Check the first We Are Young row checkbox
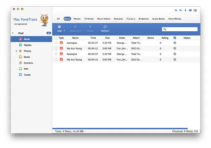Image resolution: width=211 pixels, height=148 pixels. coord(56,48)
